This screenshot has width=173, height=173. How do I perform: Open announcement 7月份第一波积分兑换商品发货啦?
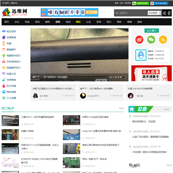tap(150, 152)
